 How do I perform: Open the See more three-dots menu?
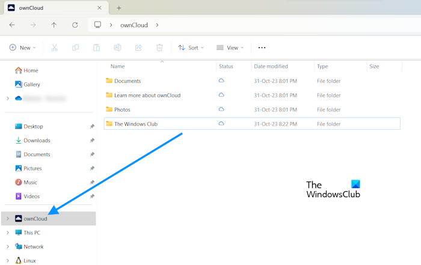tap(262, 47)
